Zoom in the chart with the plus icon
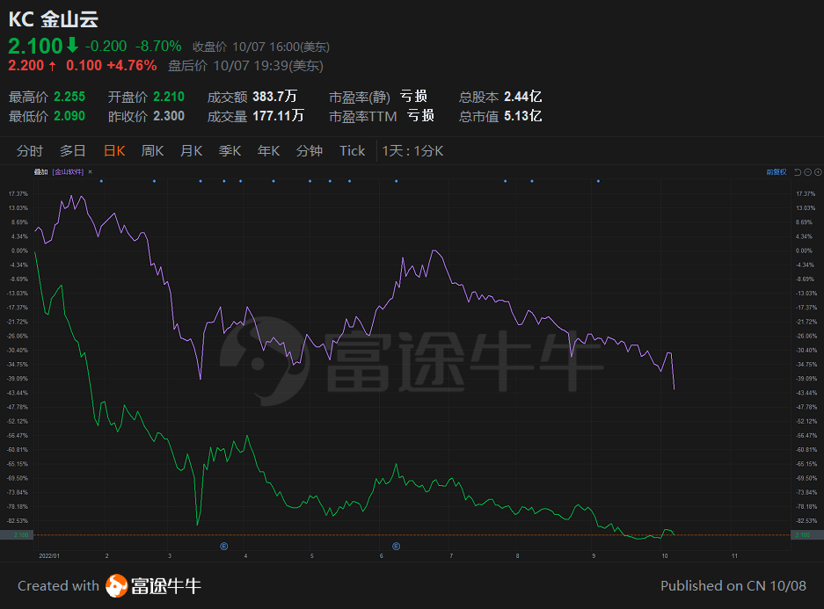The image size is (824, 609). [818, 172]
